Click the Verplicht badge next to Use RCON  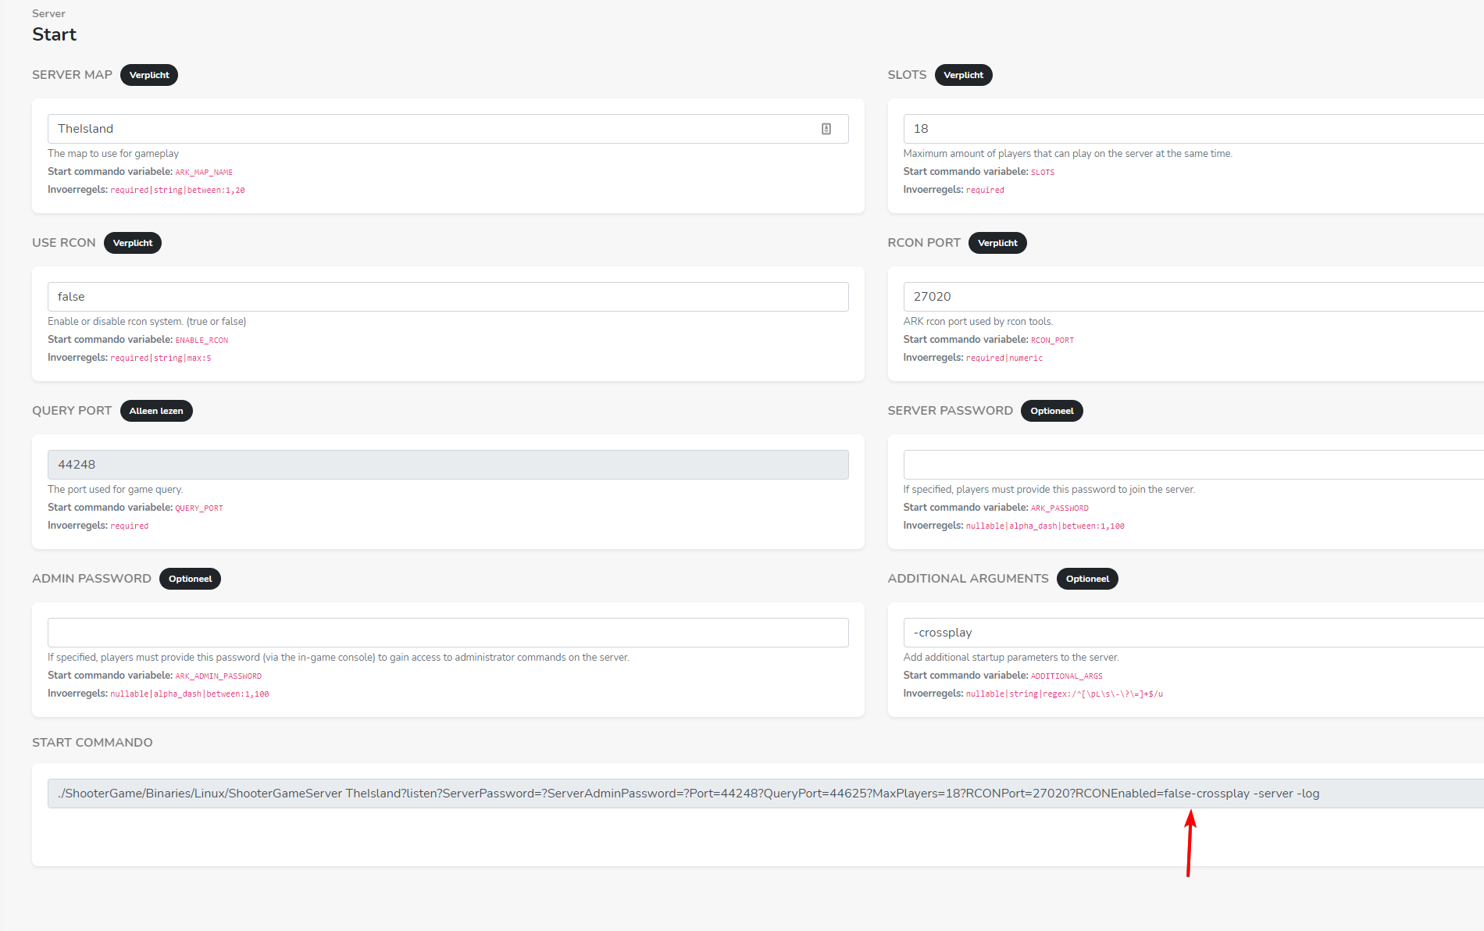coord(133,243)
